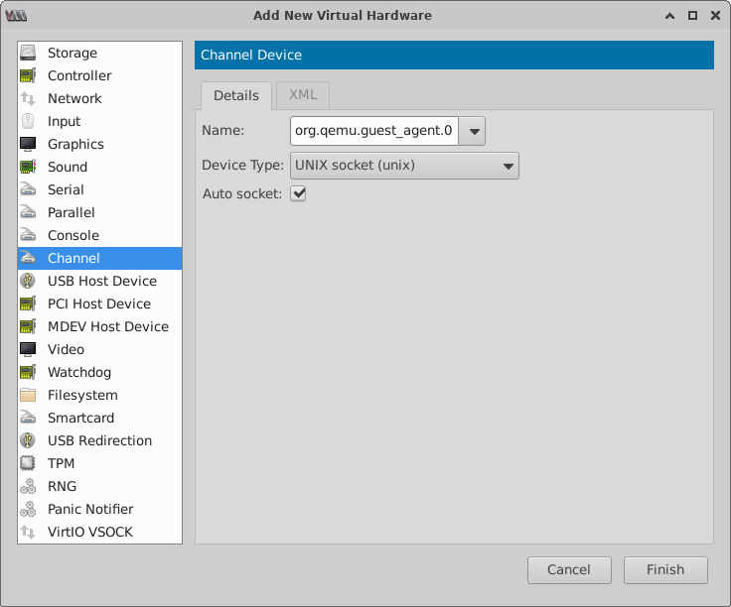The width and height of the screenshot is (731, 607).
Task: Select the USB Host Device icon
Action: [x=29, y=281]
